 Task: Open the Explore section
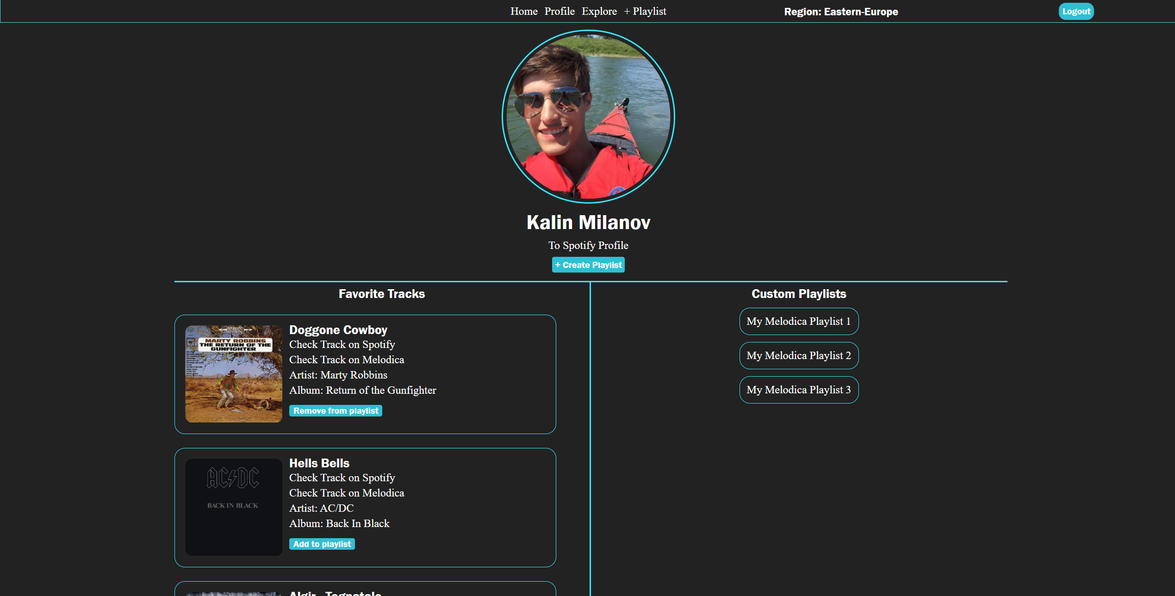coord(599,11)
